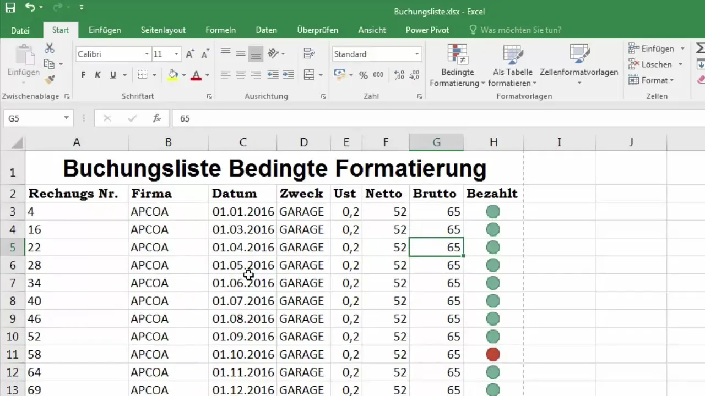Switch to the Power Pivot tab
The width and height of the screenshot is (705, 396).
tap(427, 30)
